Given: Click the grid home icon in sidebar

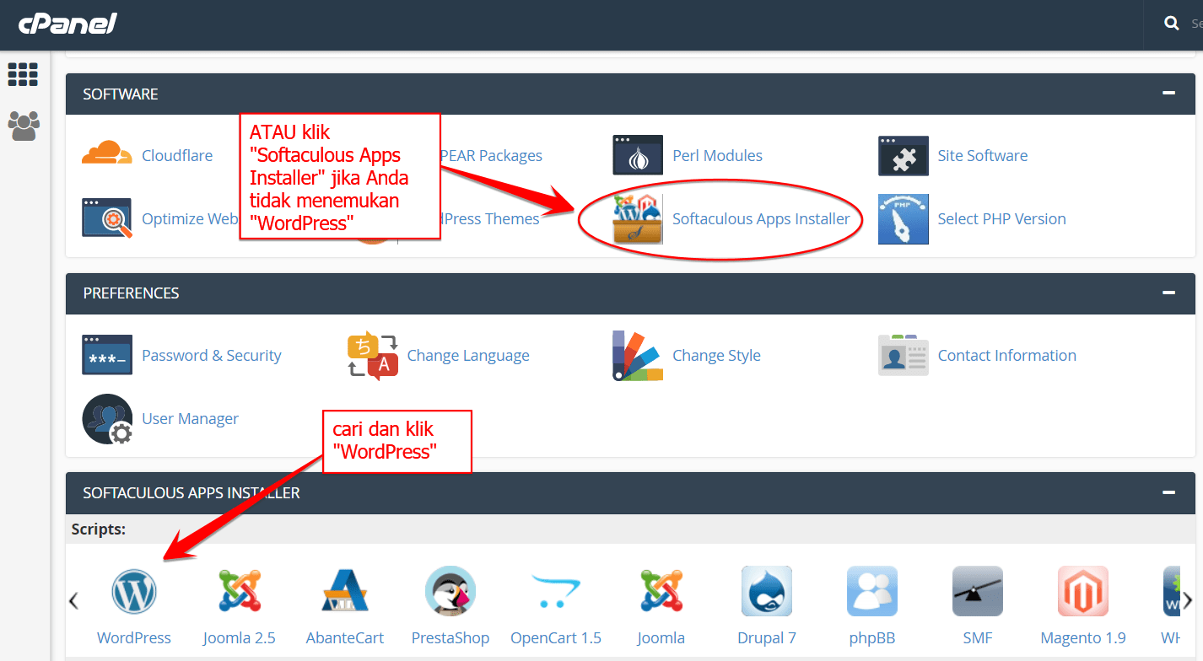Looking at the screenshot, I should [23, 74].
